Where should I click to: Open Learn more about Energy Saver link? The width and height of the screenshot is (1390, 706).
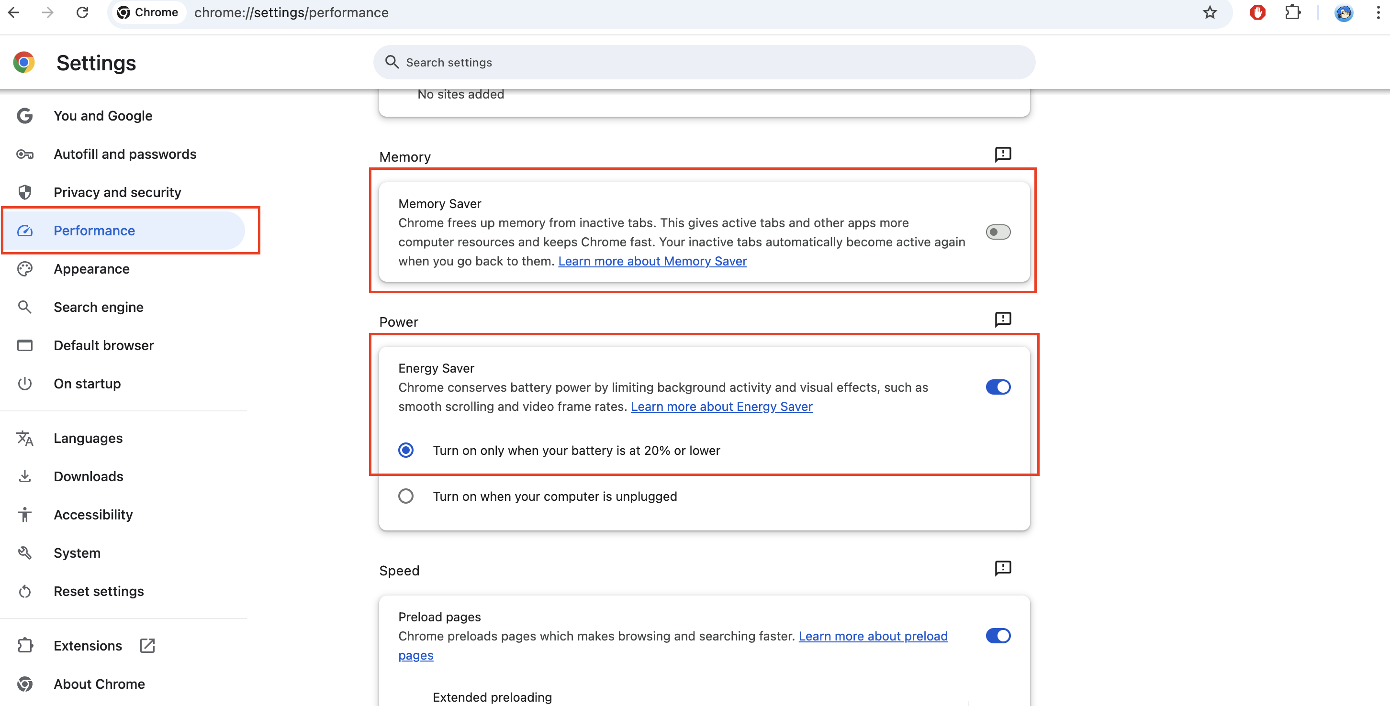point(721,407)
